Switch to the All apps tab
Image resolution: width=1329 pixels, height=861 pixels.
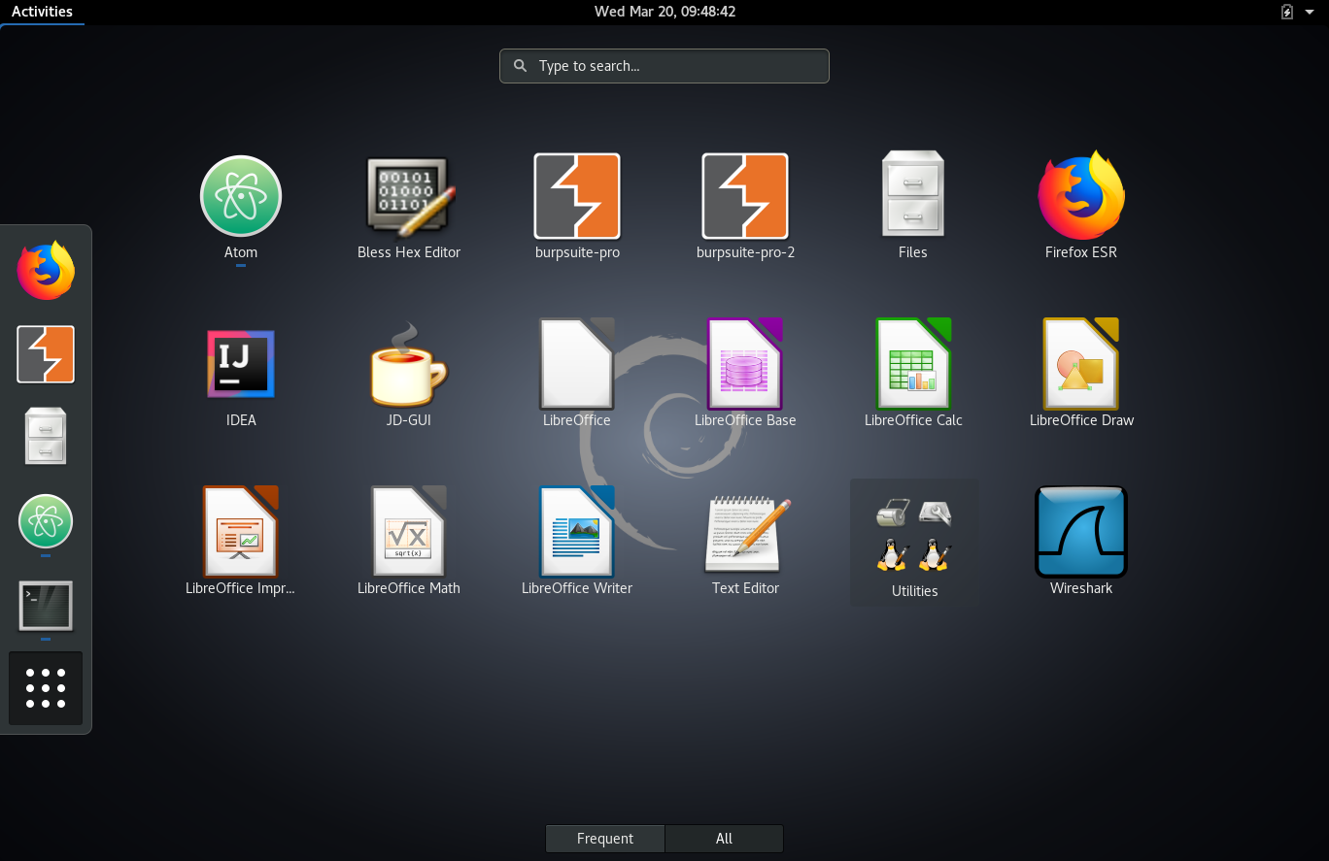(x=724, y=839)
